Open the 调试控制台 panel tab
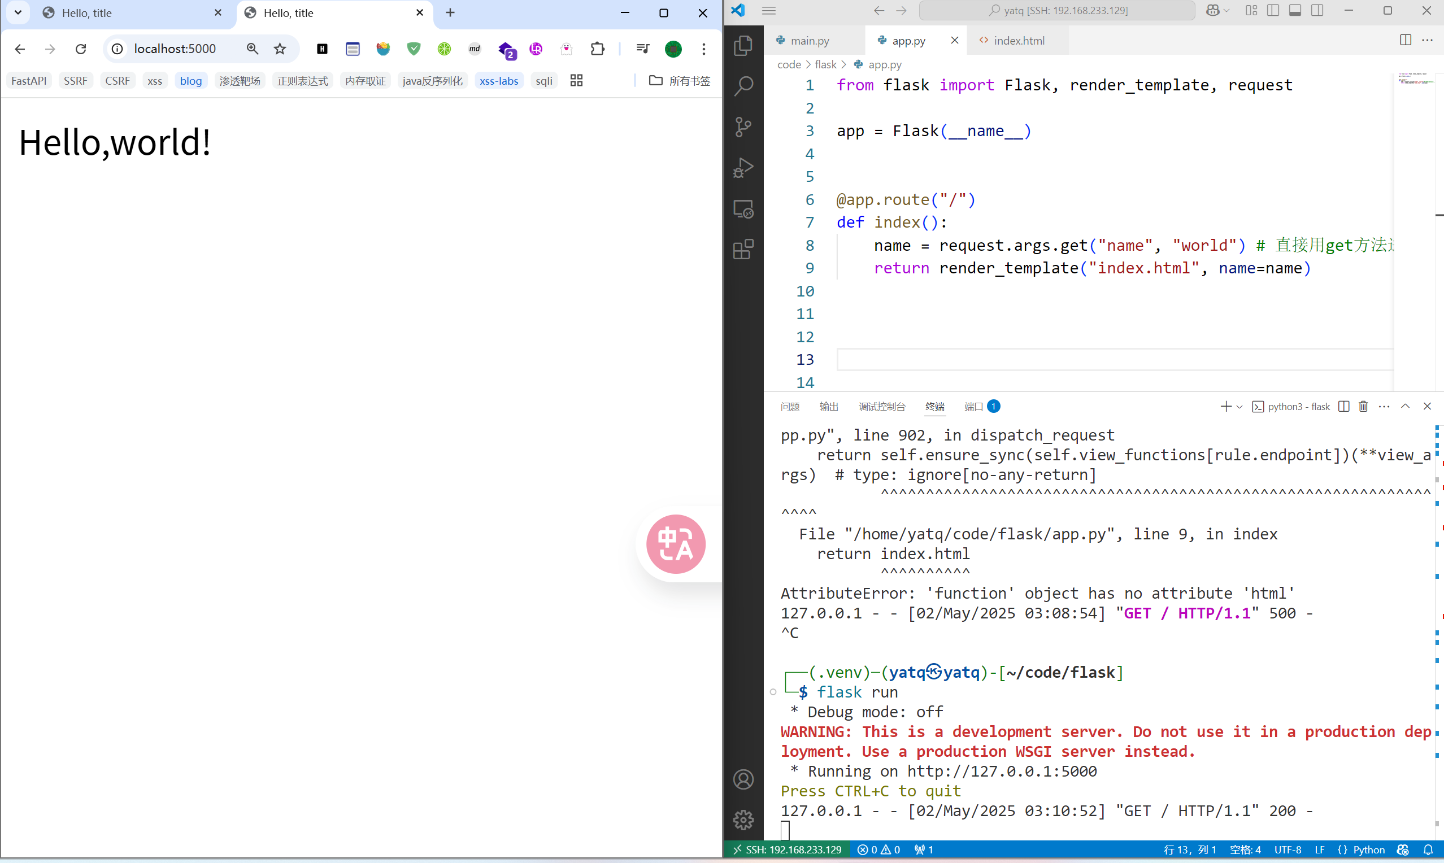 tap(882, 407)
